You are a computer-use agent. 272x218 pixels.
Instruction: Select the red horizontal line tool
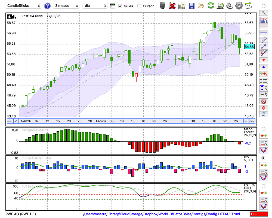click(x=263, y=26)
